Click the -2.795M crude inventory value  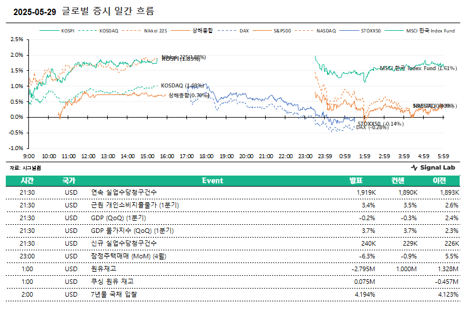tap(363, 269)
